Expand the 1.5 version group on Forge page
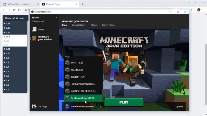 pyautogui.click(x=5, y=76)
